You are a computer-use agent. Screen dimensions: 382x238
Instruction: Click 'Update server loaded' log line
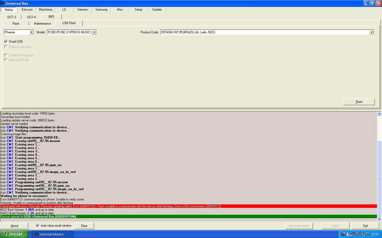click(14, 124)
